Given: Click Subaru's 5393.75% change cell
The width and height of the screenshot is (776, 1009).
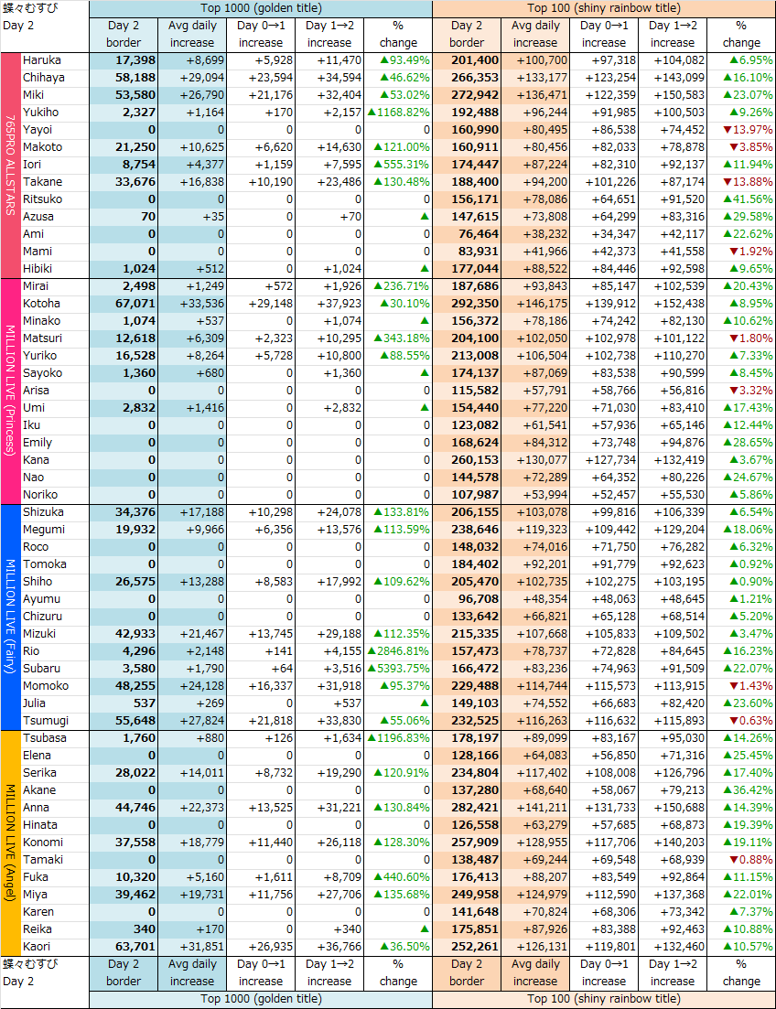Looking at the screenshot, I should pyautogui.click(x=398, y=669).
